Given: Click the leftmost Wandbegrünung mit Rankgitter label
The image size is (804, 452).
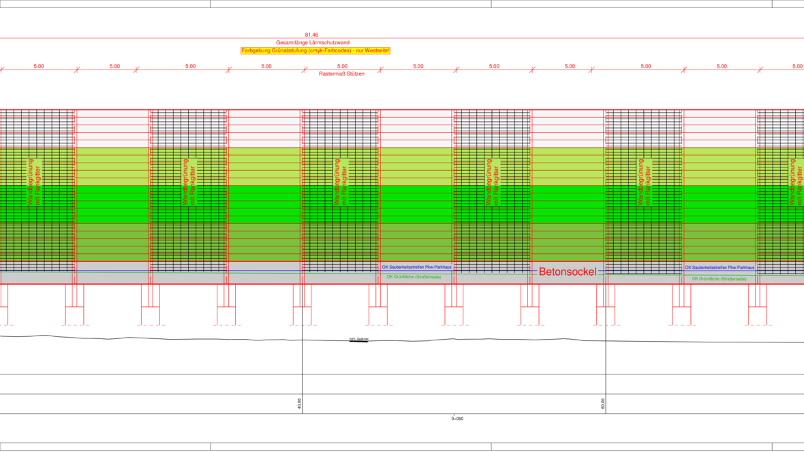Looking at the screenshot, I should pos(34,182).
